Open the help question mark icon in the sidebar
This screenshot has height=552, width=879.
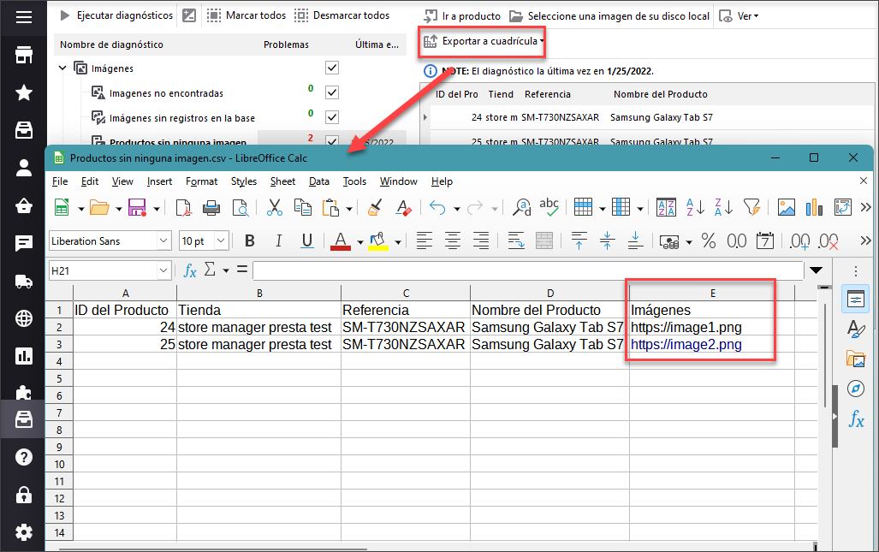click(24, 457)
